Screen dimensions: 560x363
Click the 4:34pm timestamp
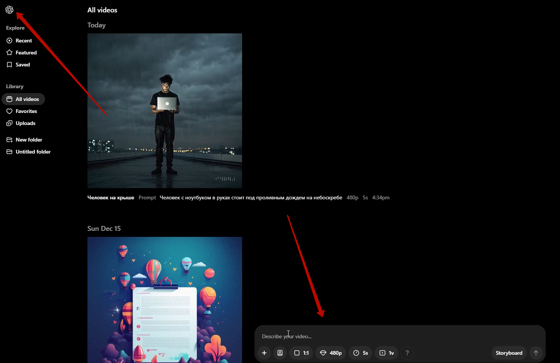(381, 197)
